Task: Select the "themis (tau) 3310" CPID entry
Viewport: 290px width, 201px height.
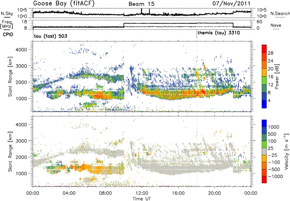Action: point(219,33)
